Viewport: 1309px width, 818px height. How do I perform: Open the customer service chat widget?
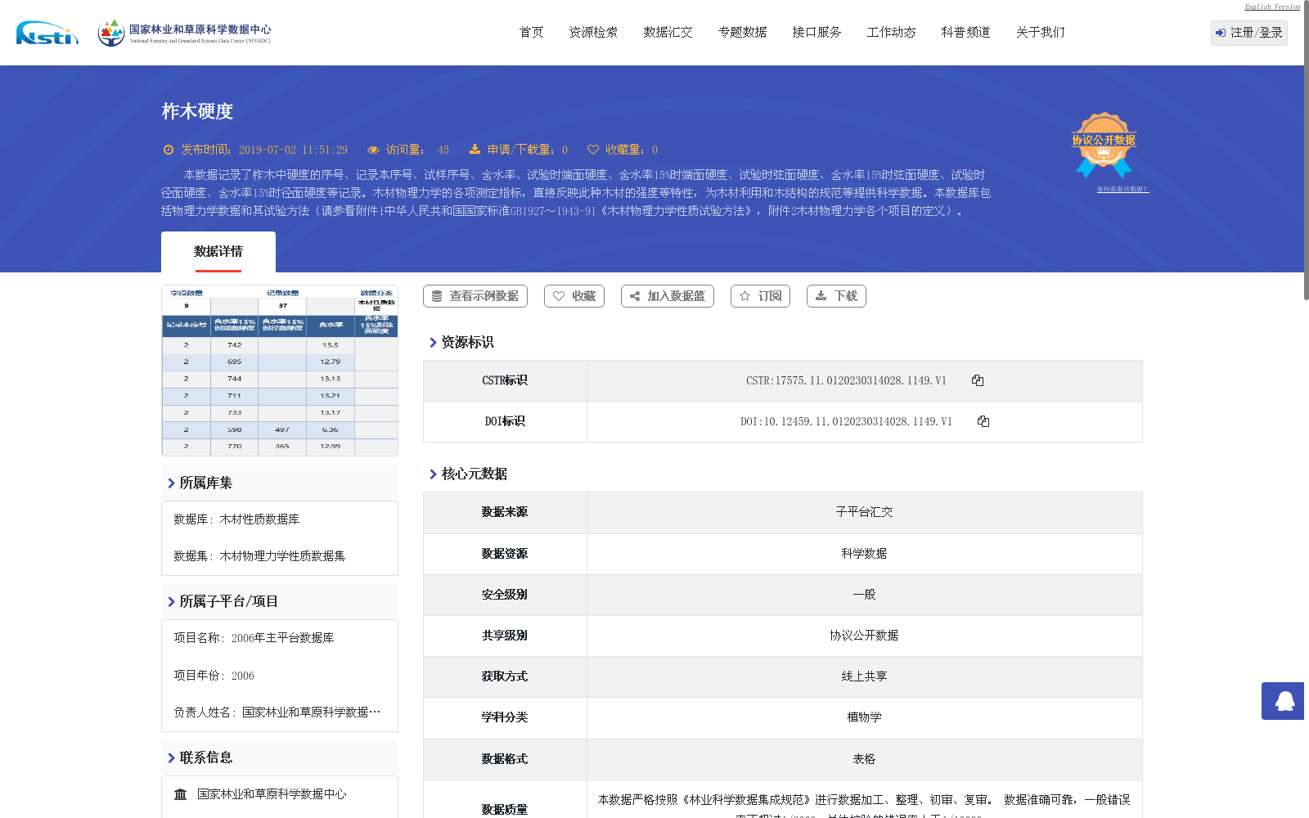(x=1284, y=701)
